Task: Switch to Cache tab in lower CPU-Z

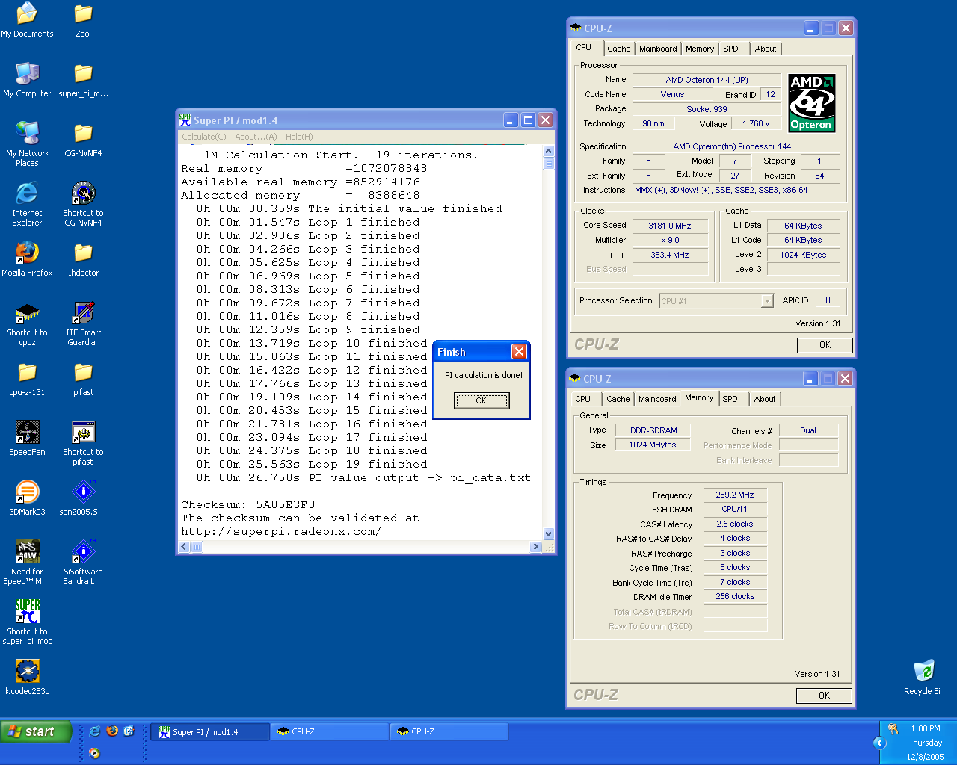Action: point(618,399)
